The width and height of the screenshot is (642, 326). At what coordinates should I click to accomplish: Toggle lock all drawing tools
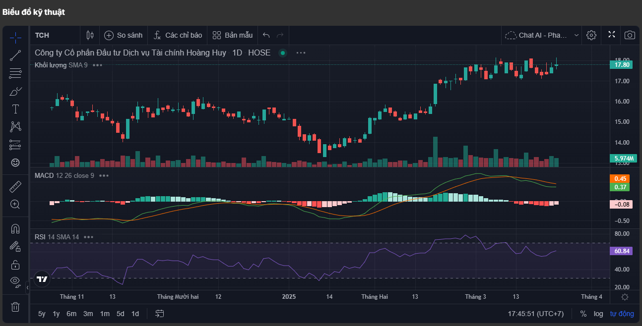pos(15,264)
